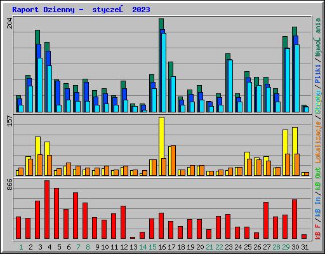
Task: Click day label 12 on the x-axis
Action: [x=124, y=247]
